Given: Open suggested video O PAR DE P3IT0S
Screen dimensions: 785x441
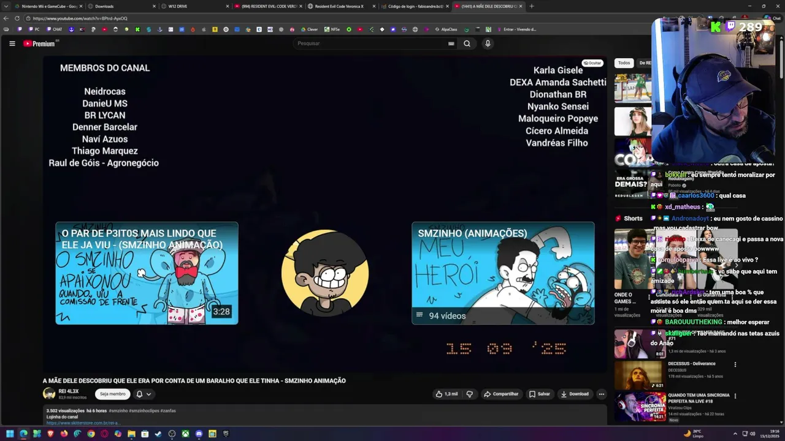Looking at the screenshot, I should 147,273.
